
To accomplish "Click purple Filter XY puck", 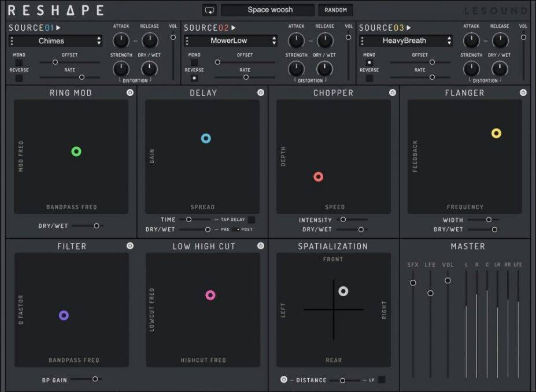I will coord(64,315).
